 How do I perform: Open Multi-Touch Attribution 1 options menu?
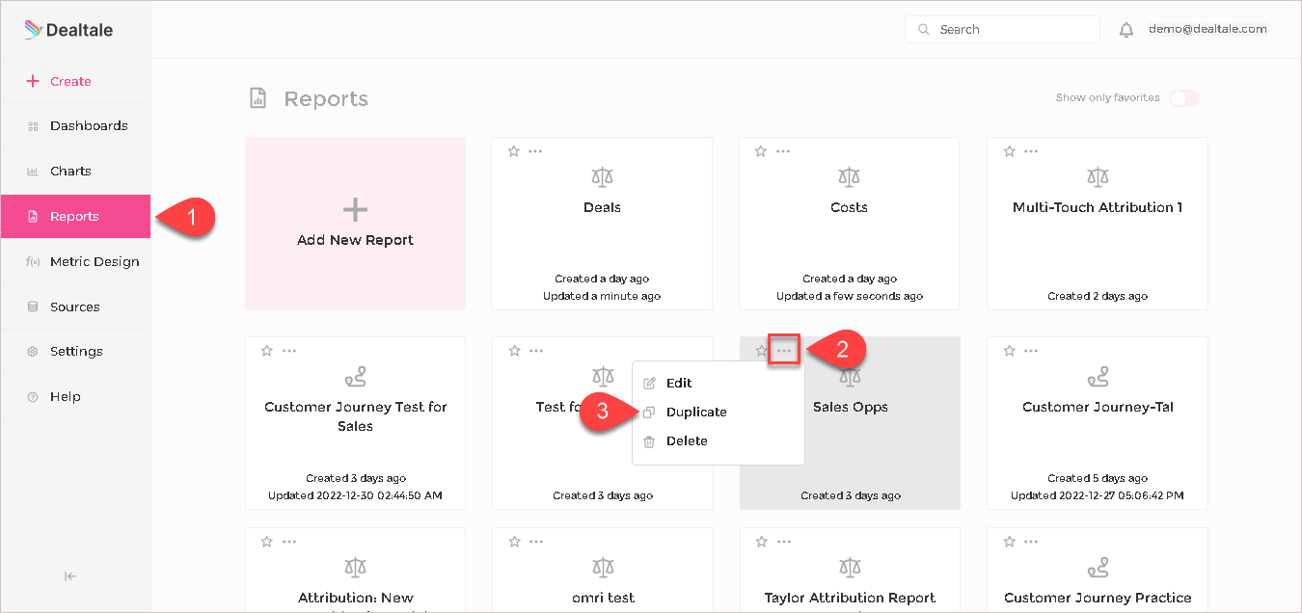tap(1031, 151)
